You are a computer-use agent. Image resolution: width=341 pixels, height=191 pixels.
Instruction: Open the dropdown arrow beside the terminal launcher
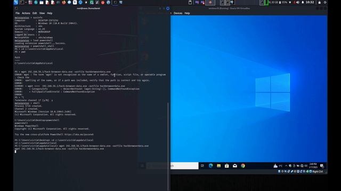click(x=26, y=2)
